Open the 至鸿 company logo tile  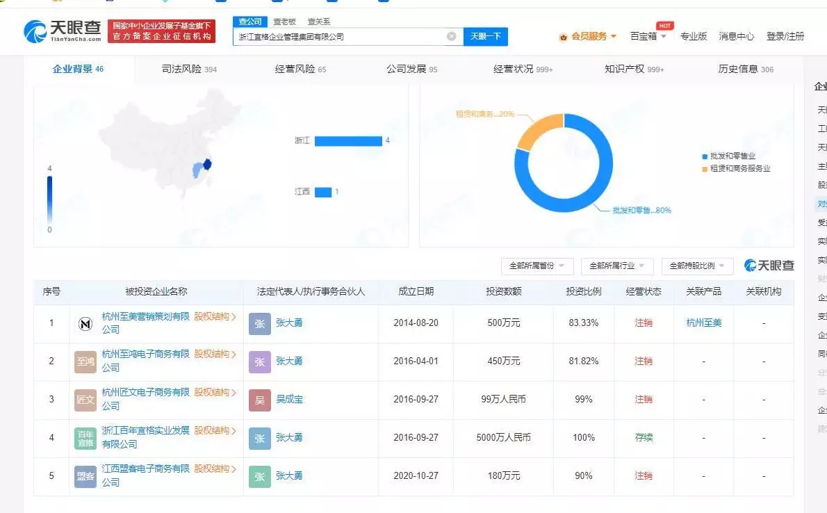pos(85,362)
